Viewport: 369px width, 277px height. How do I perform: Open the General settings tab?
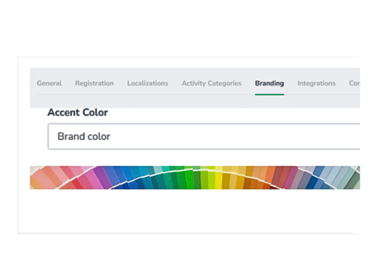49,83
